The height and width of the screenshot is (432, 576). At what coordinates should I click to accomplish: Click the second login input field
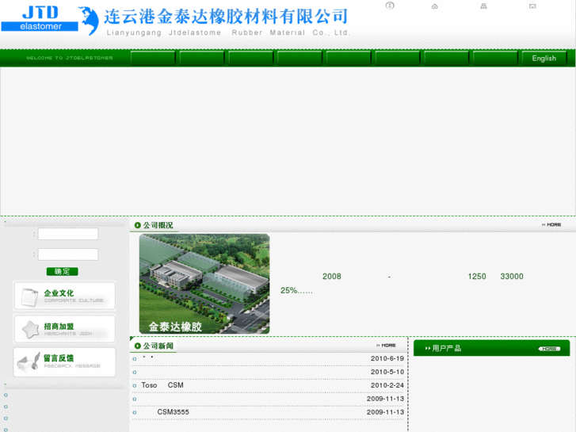68,254
